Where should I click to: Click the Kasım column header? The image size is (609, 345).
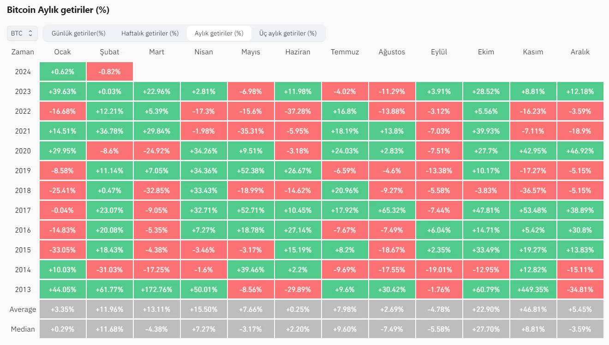coord(533,52)
